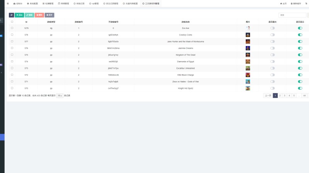Click the clear cache trash link
309x173 pixels.
(296, 3)
